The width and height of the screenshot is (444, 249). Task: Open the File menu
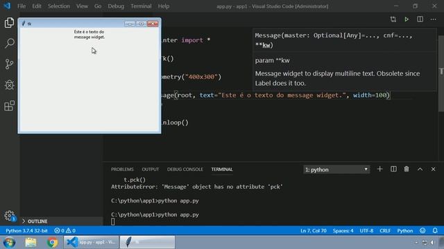22,6
